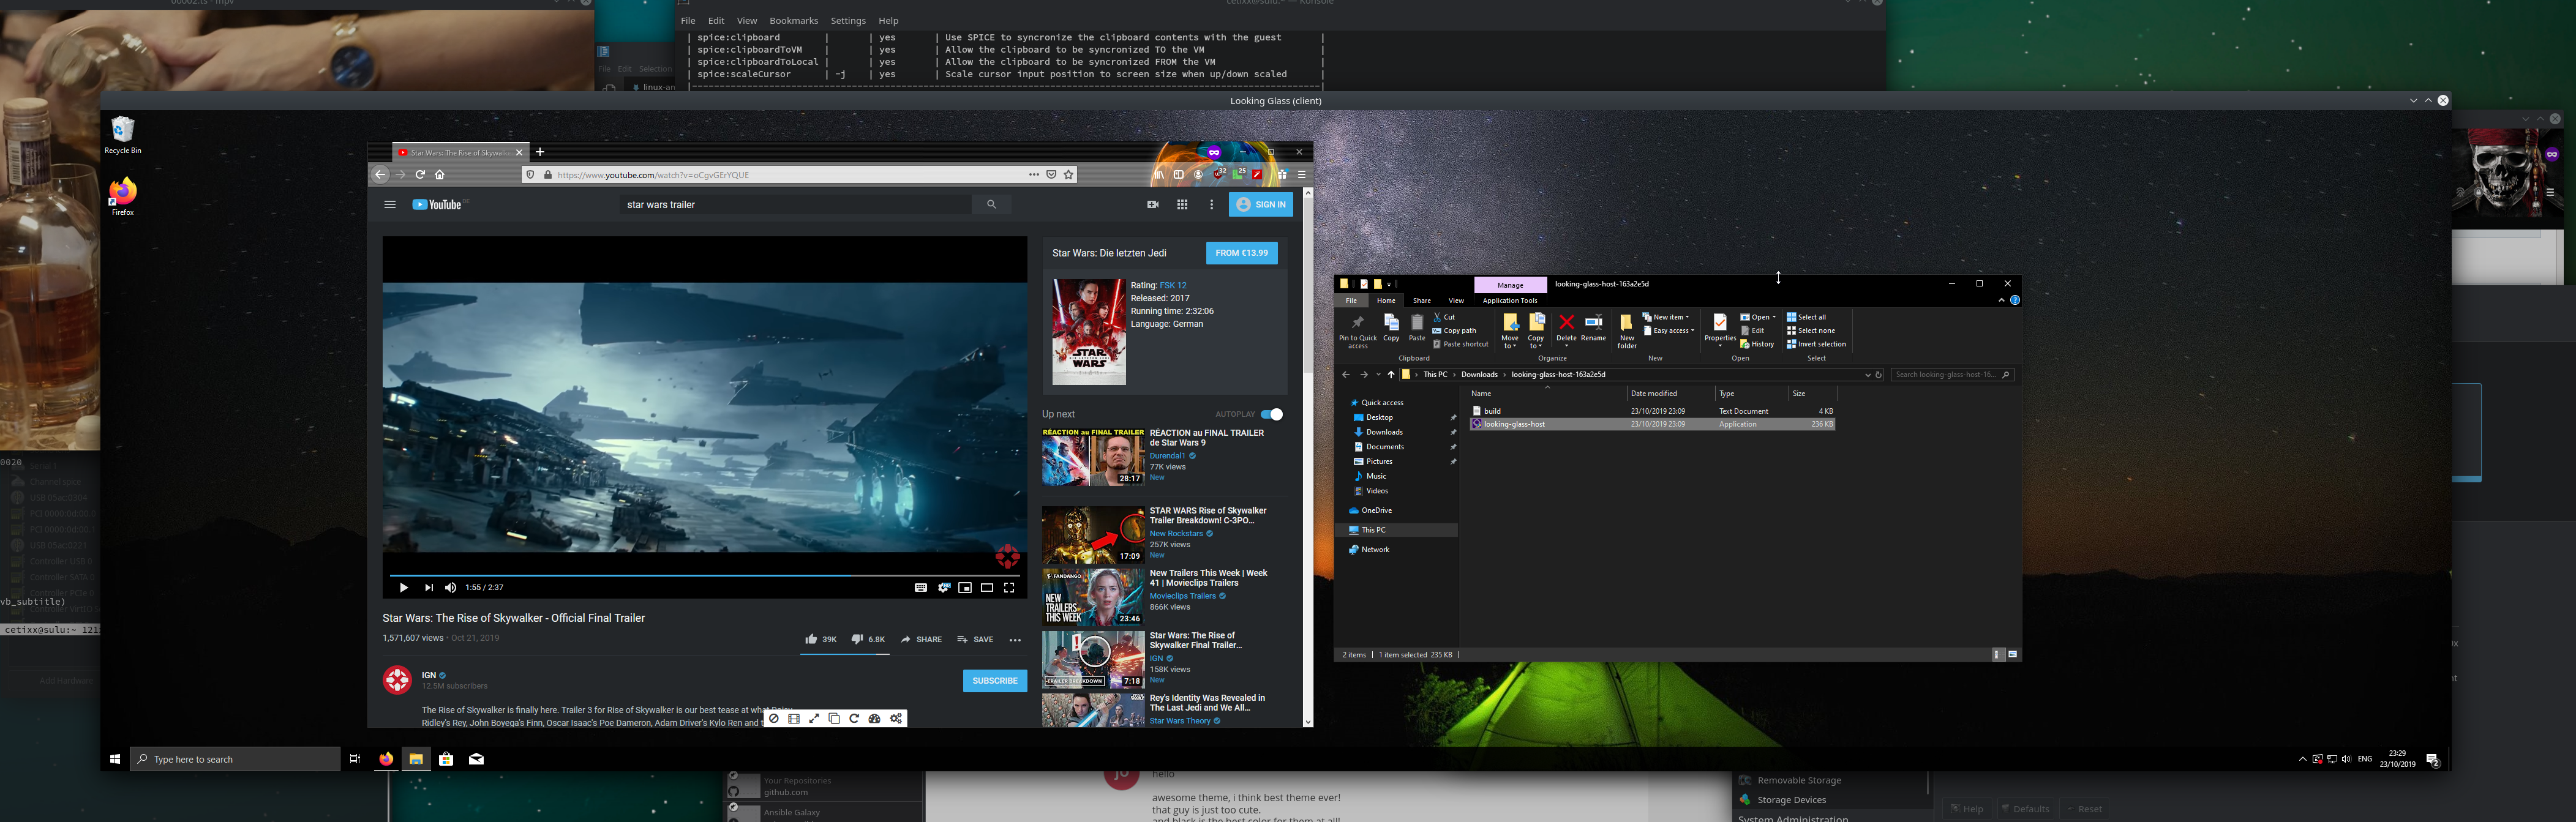Viewport: 2576px width, 822px height.
Task: Click Select all in Explorer ribbon
Action: [x=1807, y=317]
